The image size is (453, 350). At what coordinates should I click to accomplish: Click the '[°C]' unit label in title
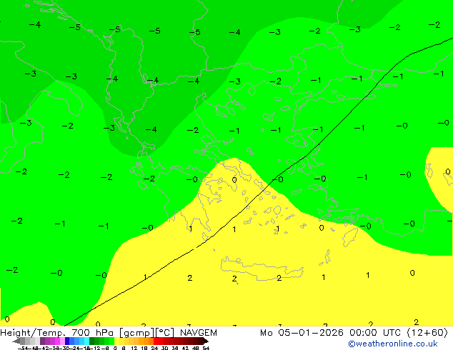[165, 333]
